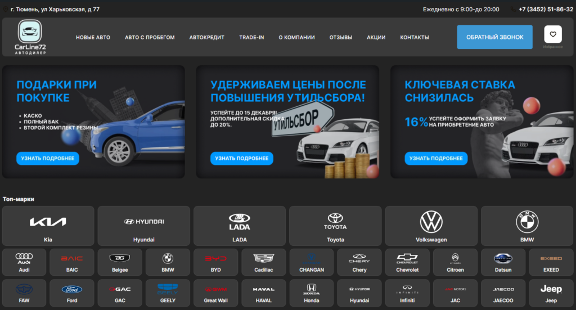Open АВТО С ПРОБЕГОМ menu item
576x310 pixels.
pyautogui.click(x=150, y=38)
